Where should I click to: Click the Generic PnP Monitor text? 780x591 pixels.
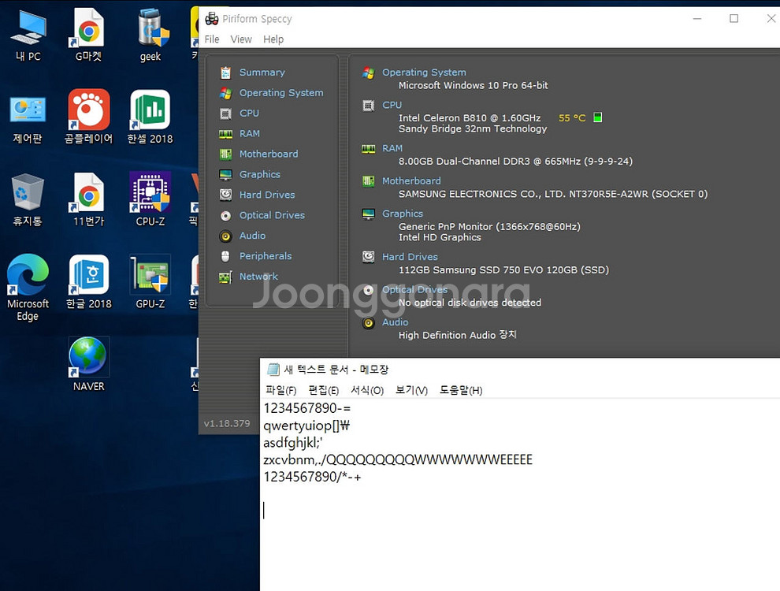tap(489, 226)
